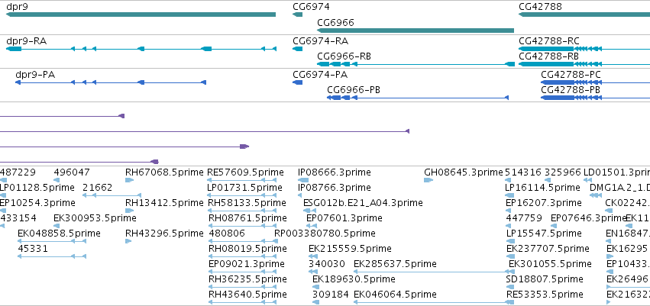Open EST EK189630.5prime
Viewport: 650px width, 306px height.
coord(354,279)
